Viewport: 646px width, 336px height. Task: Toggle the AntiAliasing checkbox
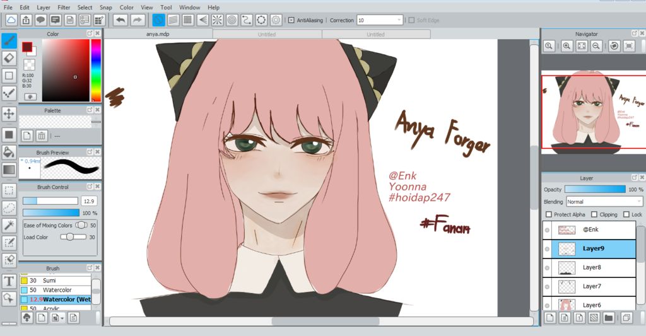291,20
